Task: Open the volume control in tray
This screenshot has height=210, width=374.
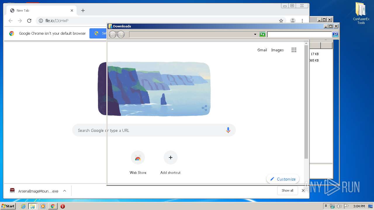Action: pyautogui.click(x=339, y=206)
